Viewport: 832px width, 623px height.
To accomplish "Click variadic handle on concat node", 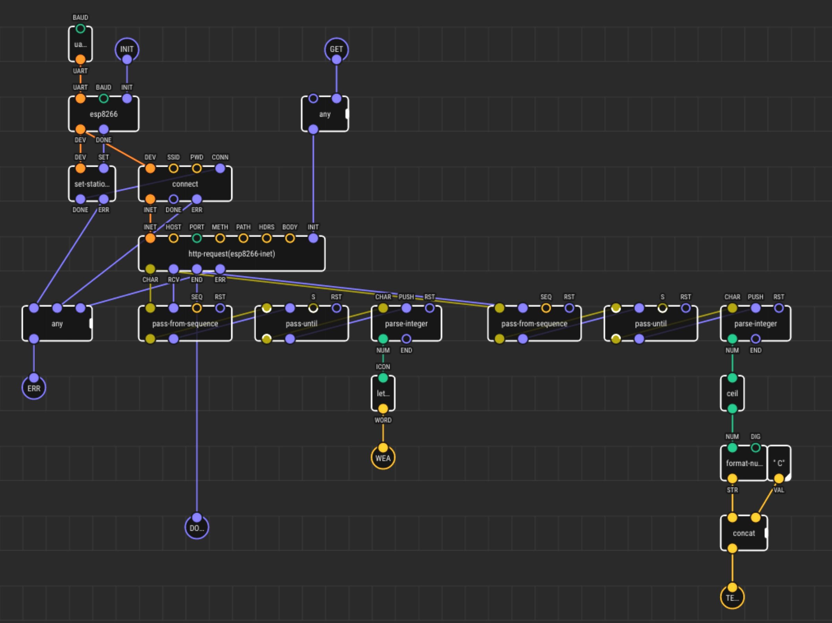I will [766, 533].
